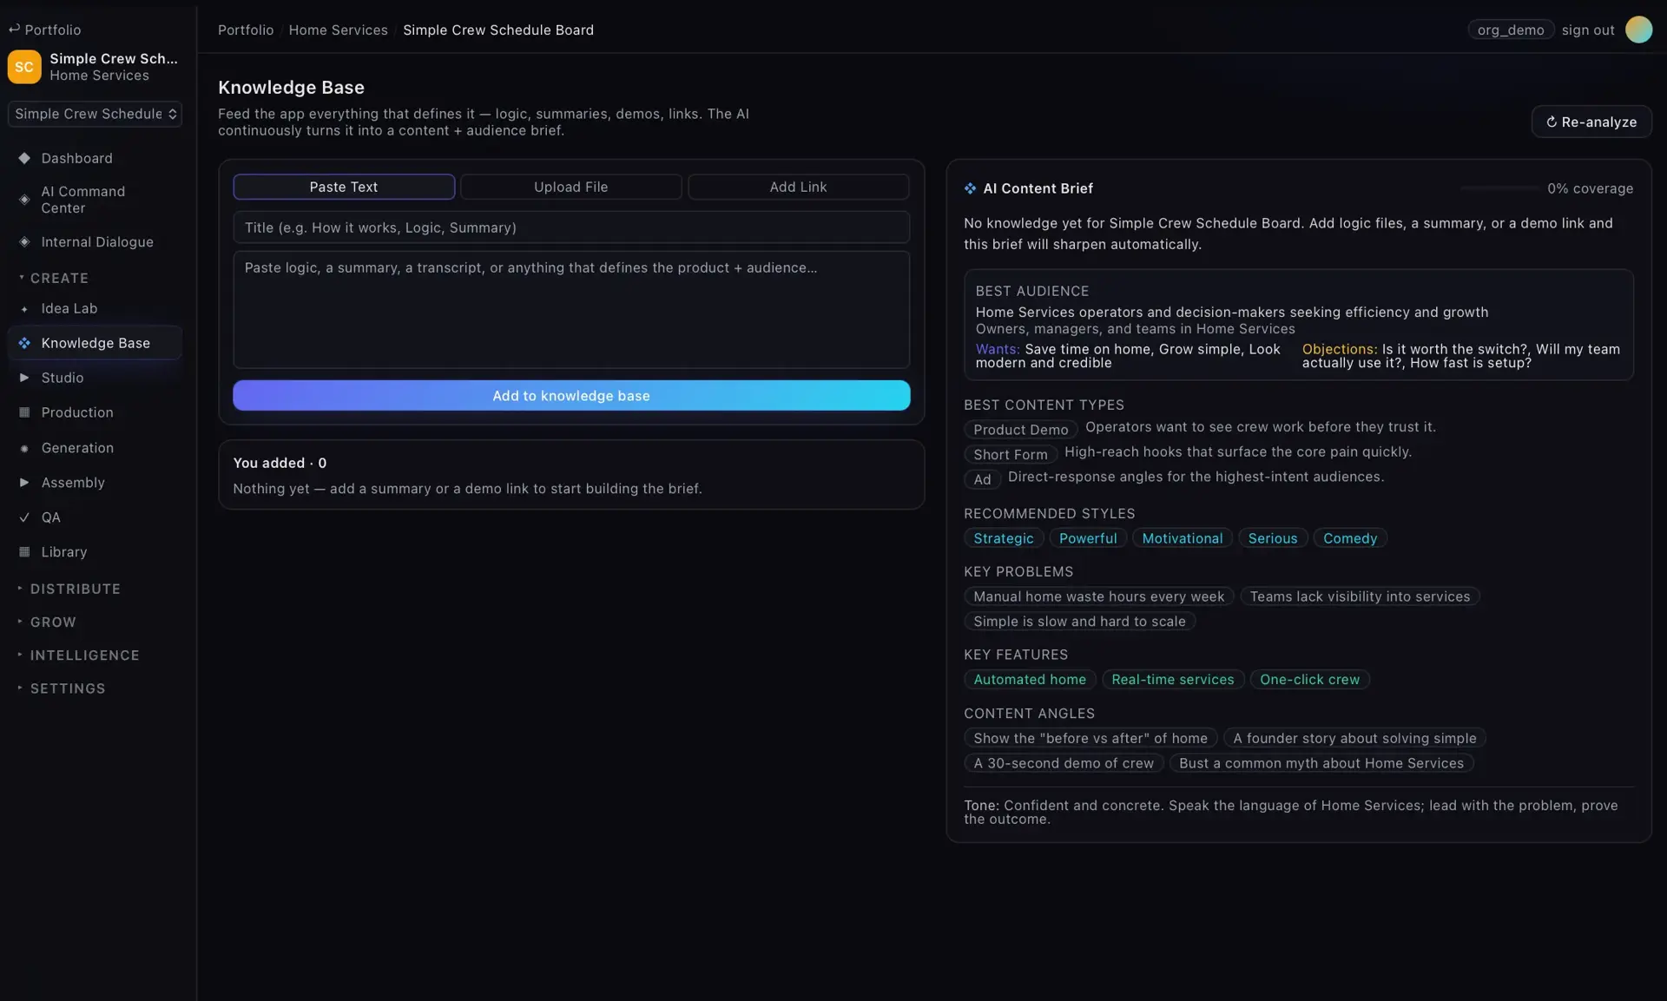1667x1001 pixels.
Task: Select the Comedy style tag
Action: point(1349,538)
